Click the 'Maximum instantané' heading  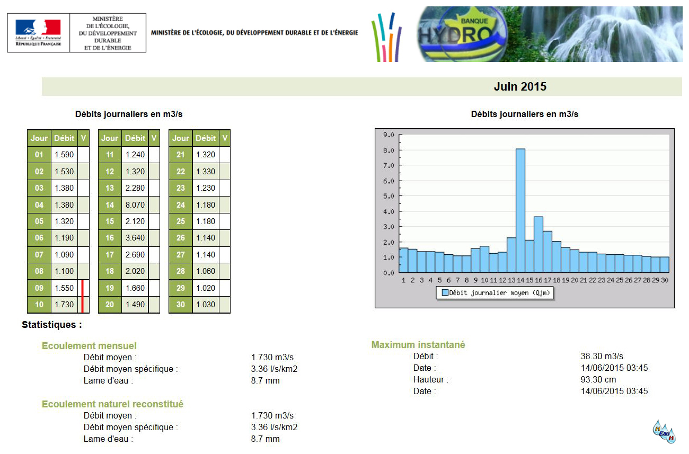click(x=418, y=345)
